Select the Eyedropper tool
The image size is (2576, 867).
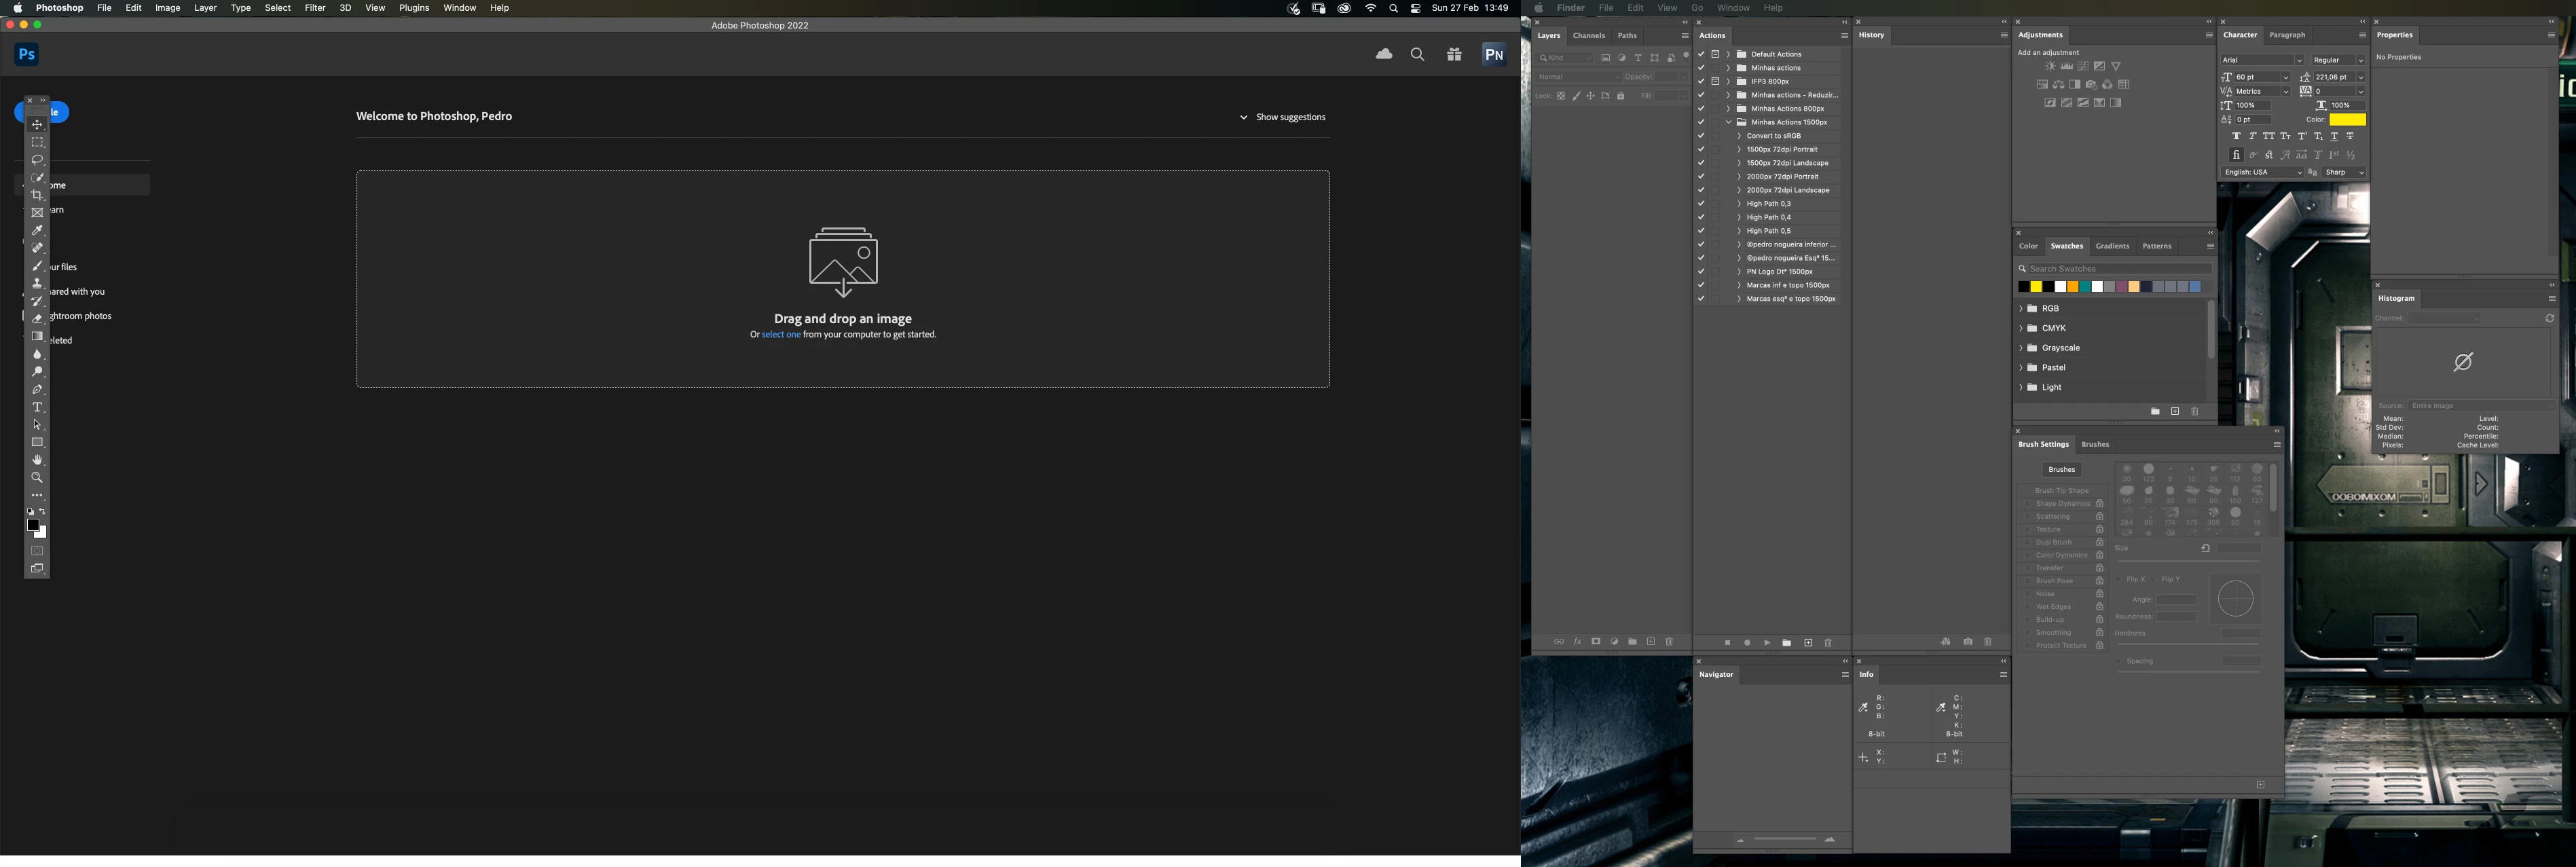click(x=37, y=231)
